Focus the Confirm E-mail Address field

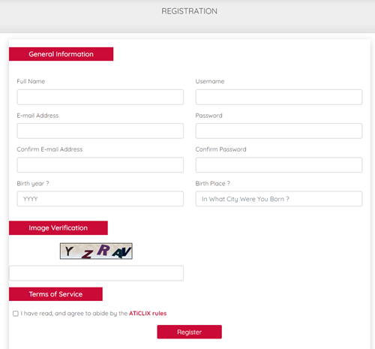(x=100, y=165)
